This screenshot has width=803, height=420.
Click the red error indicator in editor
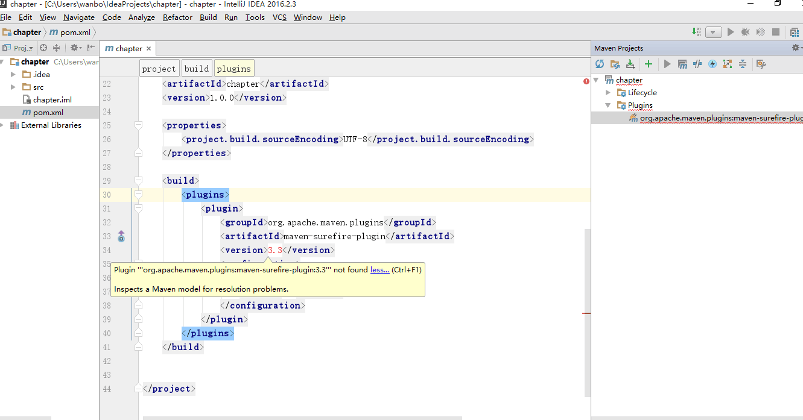[x=586, y=81]
